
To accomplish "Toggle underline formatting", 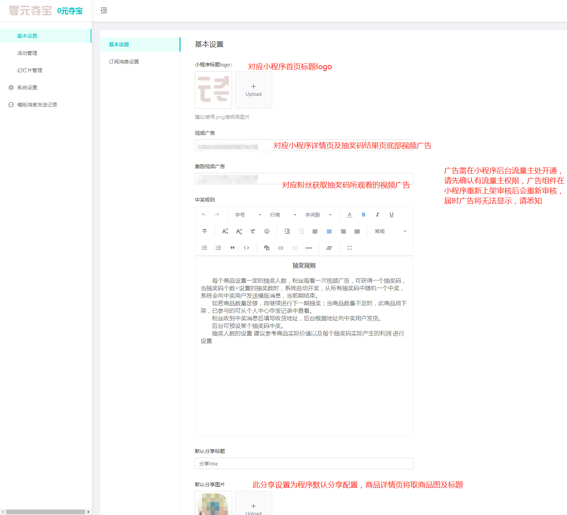I will [x=391, y=215].
